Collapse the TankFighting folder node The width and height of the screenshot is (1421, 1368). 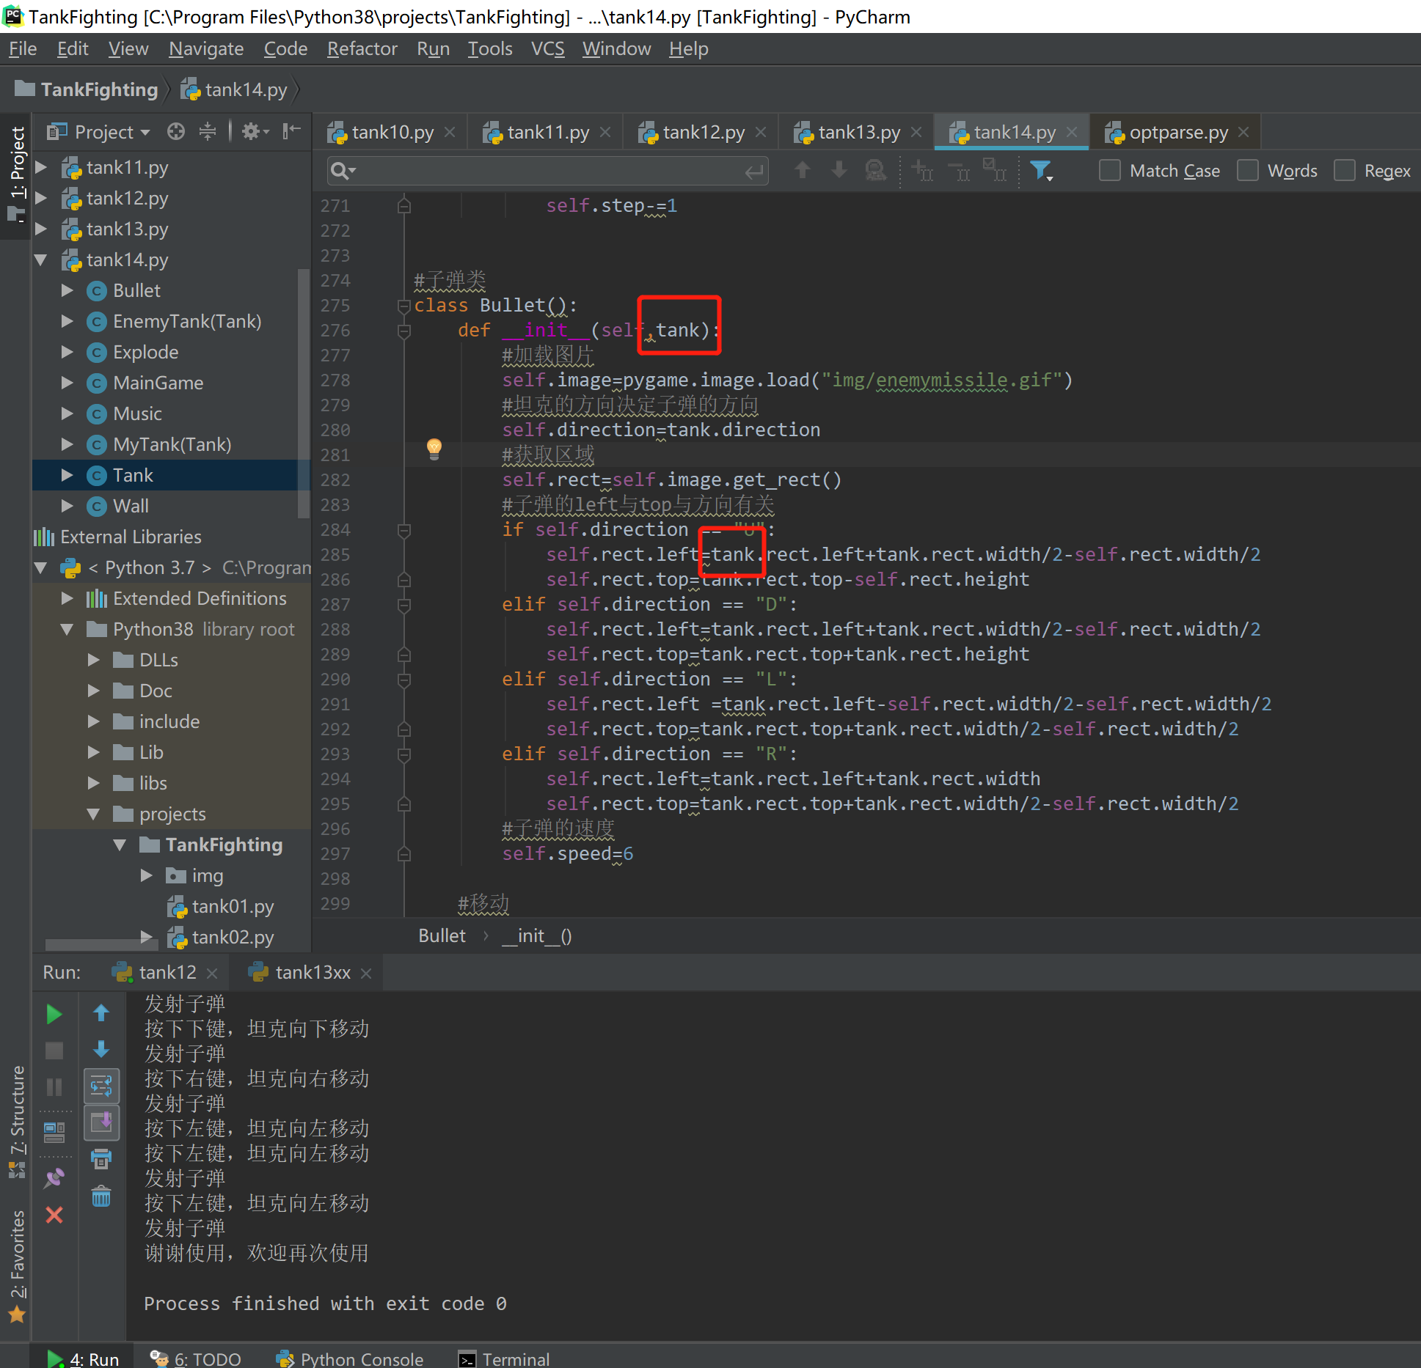coord(120,845)
